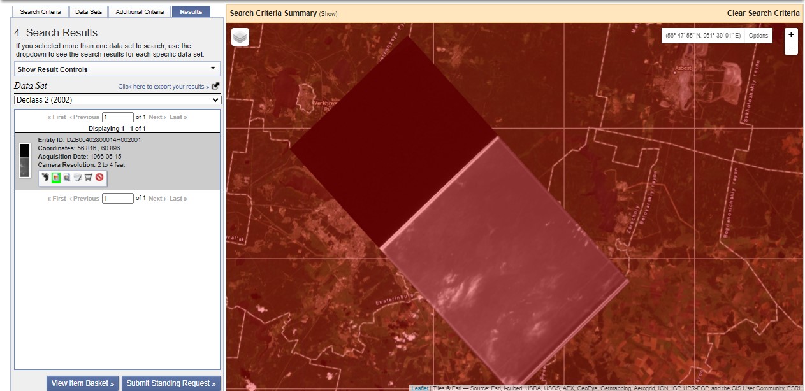
Task: Zoom out on the map
Action: 791,48
